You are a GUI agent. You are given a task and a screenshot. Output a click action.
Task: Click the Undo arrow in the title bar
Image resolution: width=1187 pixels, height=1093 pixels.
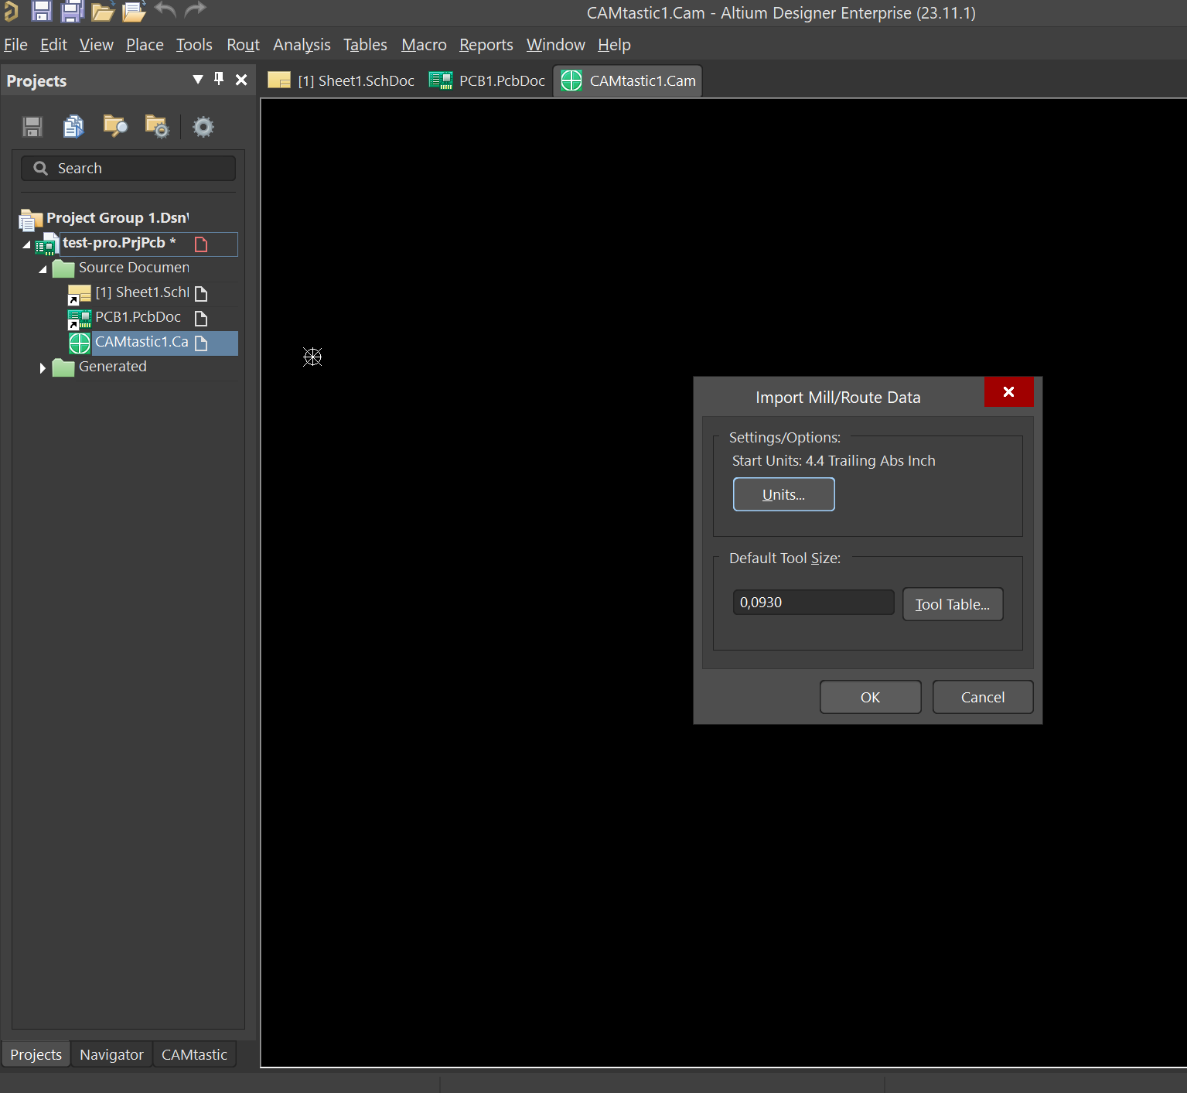[x=165, y=10]
